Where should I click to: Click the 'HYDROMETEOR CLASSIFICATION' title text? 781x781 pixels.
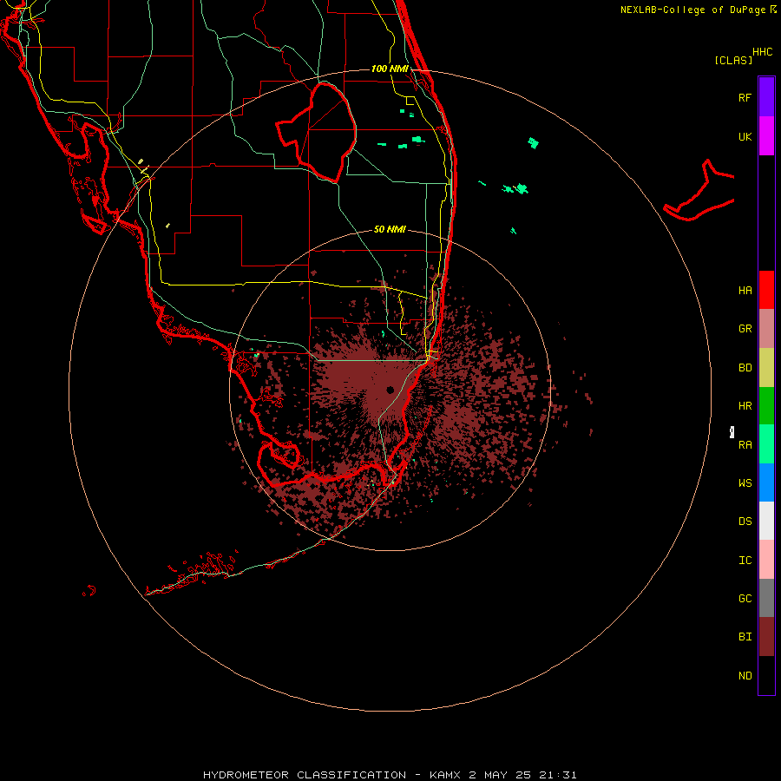click(305, 775)
